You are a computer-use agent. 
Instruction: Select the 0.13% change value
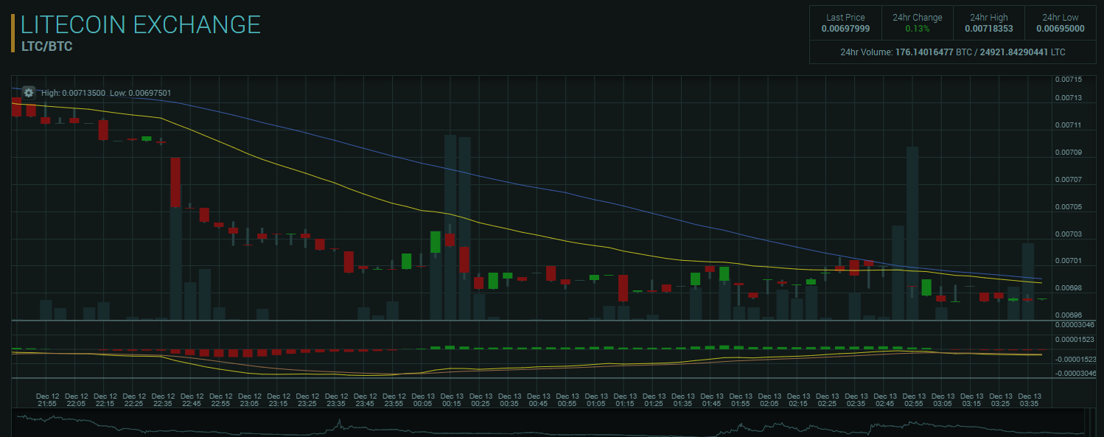917,29
